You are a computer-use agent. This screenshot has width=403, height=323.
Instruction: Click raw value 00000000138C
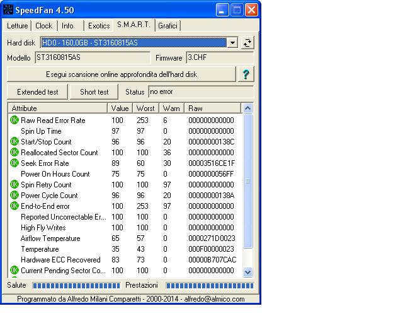212,141
